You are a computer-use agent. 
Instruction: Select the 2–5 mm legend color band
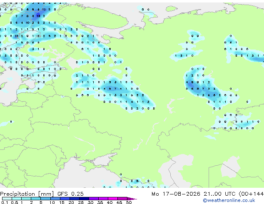pos(36,199)
